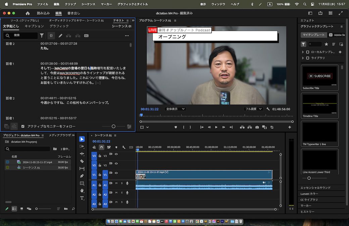This screenshot has height=226, width=349.
Task: Select the Hand tool
Action: 82,191
